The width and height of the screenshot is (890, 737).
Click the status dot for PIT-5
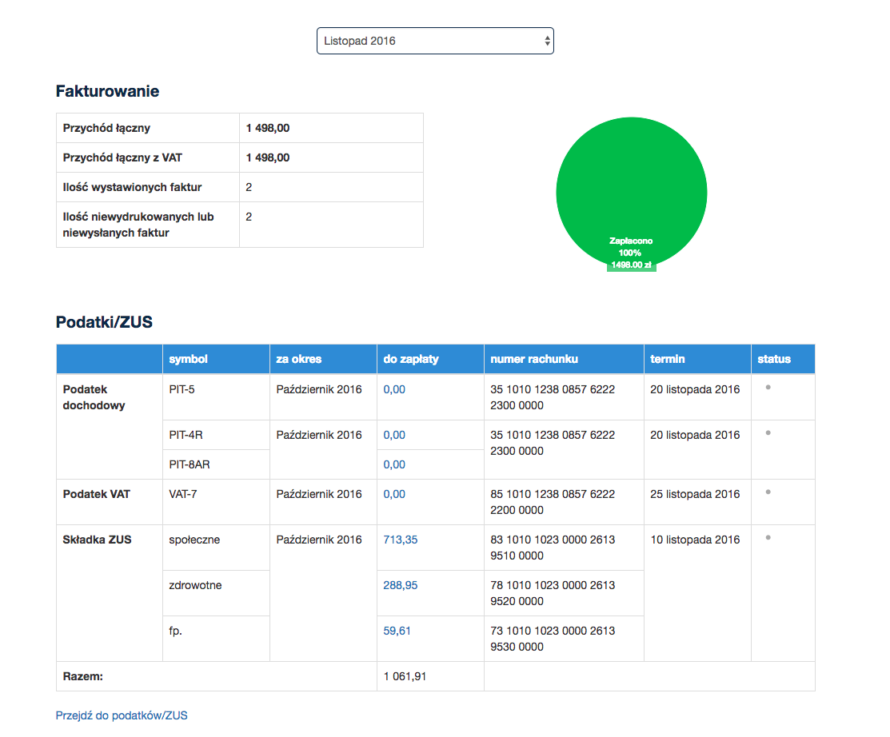pyautogui.click(x=768, y=387)
